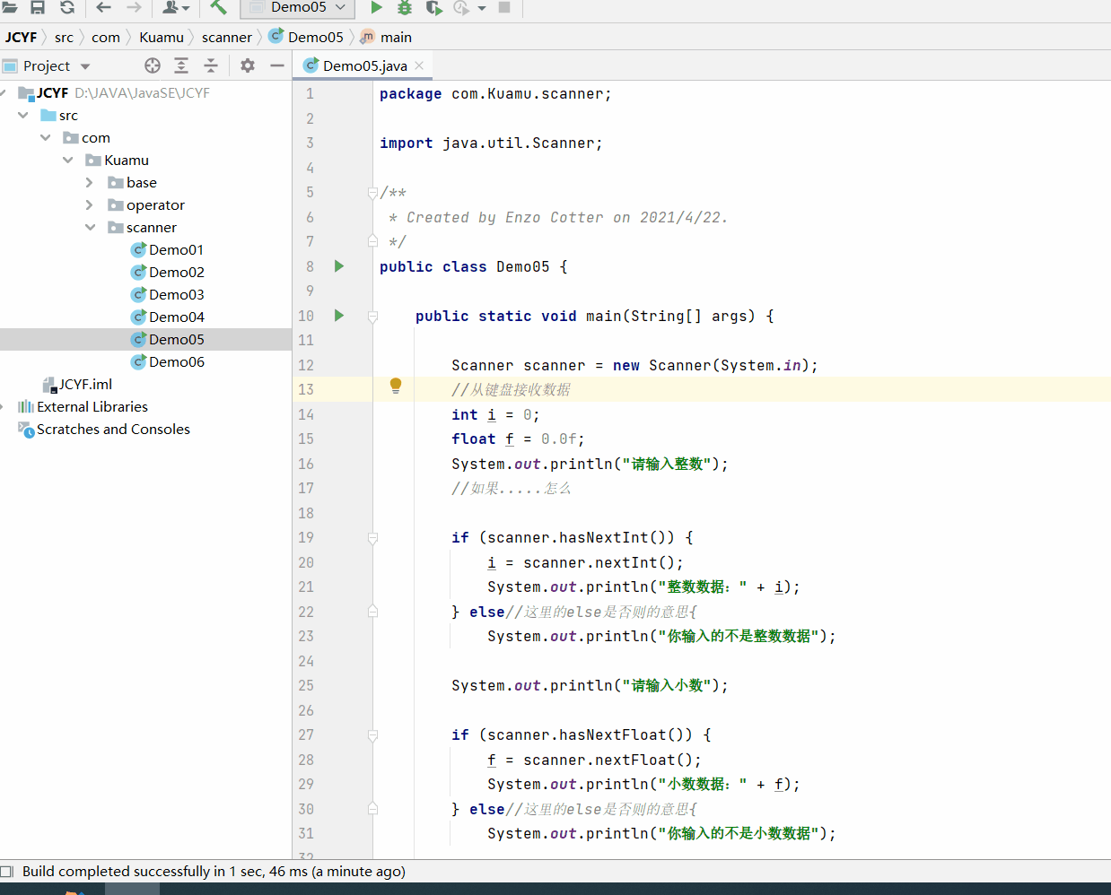The width and height of the screenshot is (1111, 895).
Task: Click Collapse All in Project panel
Action: click(211, 65)
